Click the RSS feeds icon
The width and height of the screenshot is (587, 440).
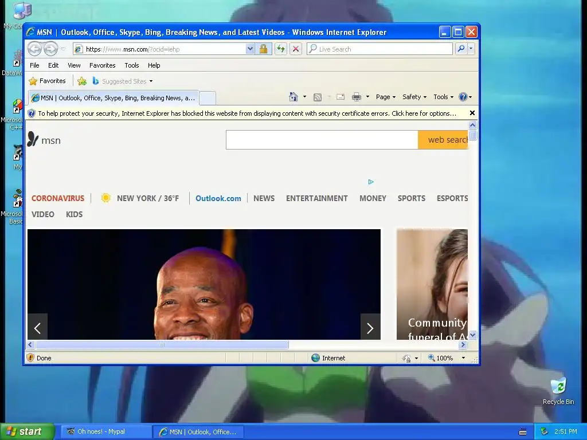[318, 97]
